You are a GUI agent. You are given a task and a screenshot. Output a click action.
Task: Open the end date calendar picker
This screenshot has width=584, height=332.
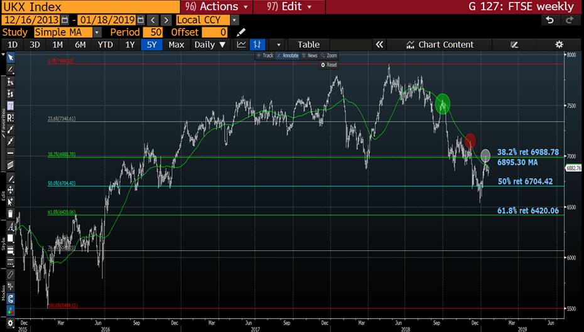point(141,19)
